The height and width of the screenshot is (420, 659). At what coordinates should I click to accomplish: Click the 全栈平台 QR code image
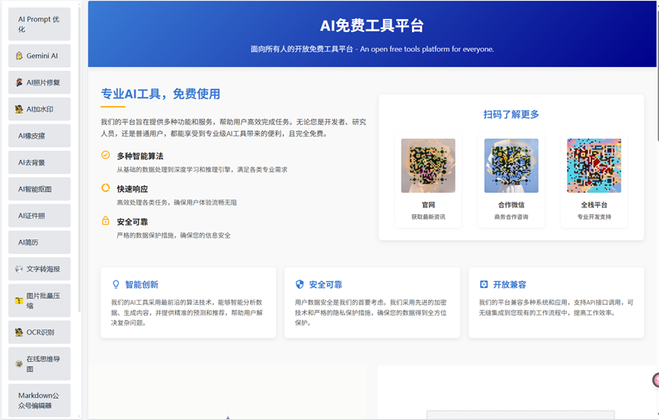click(593, 165)
